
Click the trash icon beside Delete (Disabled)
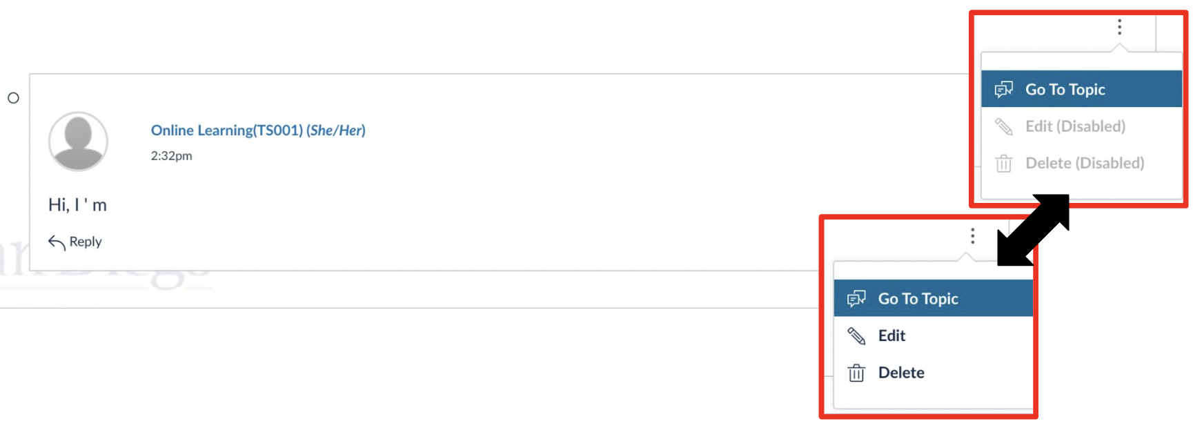[1003, 164]
